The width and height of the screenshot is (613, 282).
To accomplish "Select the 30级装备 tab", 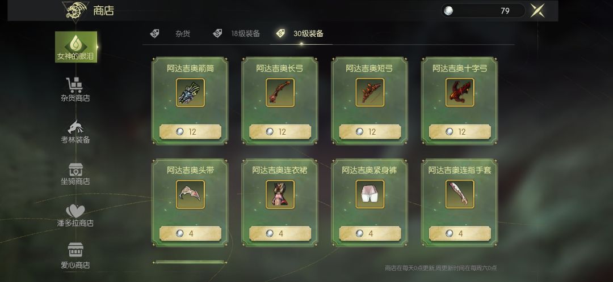I will (x=308, y=33).
